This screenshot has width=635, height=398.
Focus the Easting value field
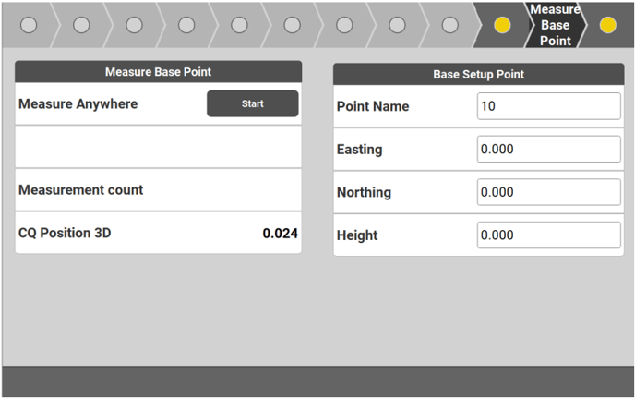click(x=549, y=150)
